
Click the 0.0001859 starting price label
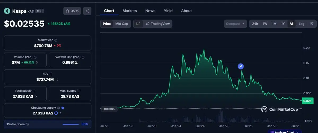[x=108, y=109]
